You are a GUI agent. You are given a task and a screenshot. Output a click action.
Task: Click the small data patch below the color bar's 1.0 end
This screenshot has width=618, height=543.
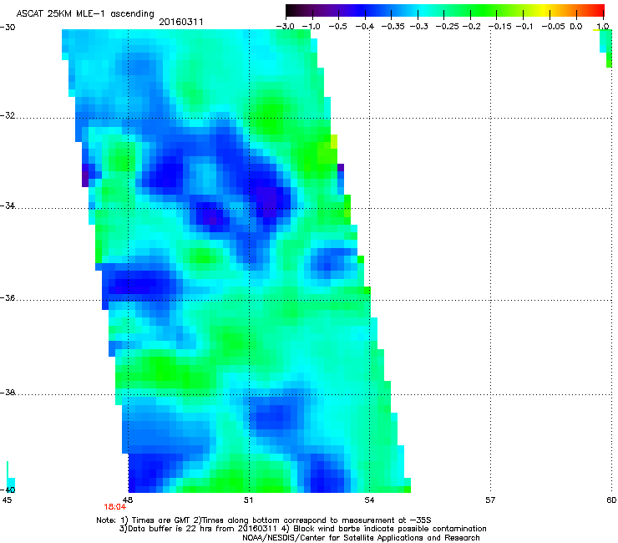(x=605, y=48)
